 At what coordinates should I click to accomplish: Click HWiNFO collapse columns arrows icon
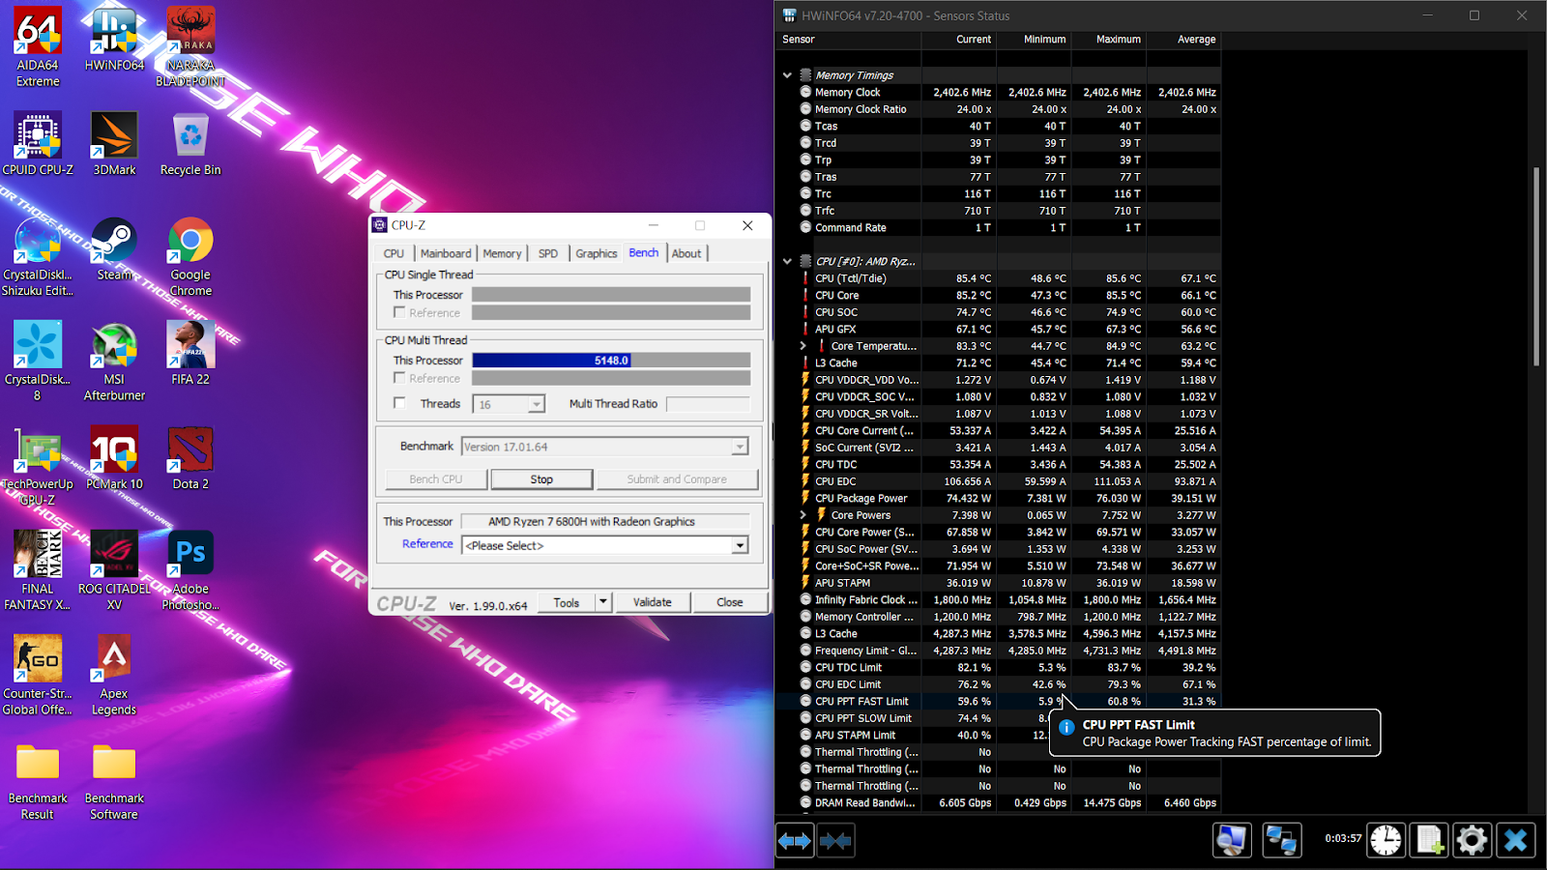coord(835,841)
